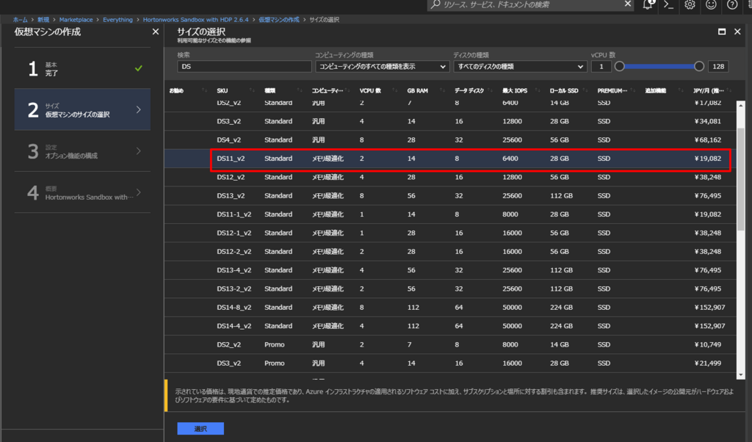Click the search magnifier icon
This screenshot has height=442, width=752.
tap(435, 4)
